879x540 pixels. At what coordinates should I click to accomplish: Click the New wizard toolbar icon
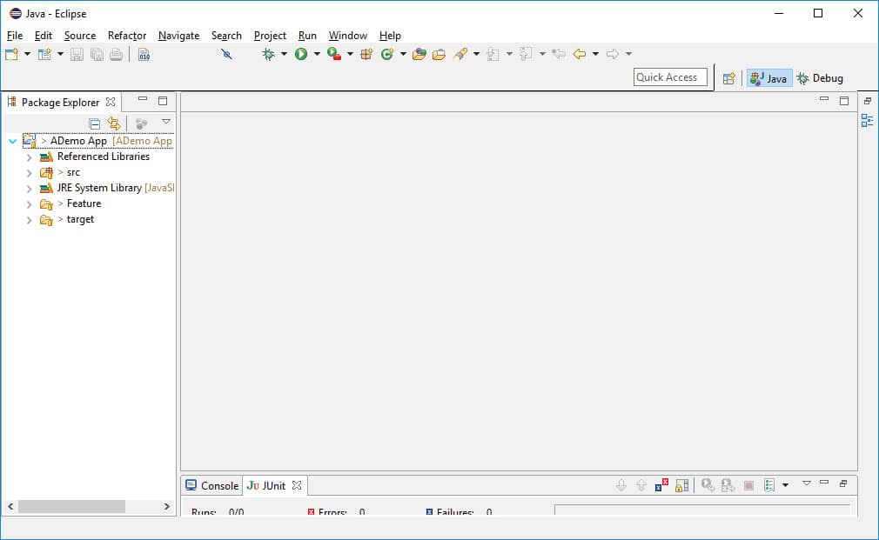coord(12,54)
